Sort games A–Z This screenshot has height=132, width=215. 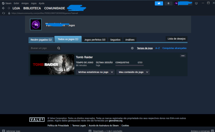pos(157,48)
